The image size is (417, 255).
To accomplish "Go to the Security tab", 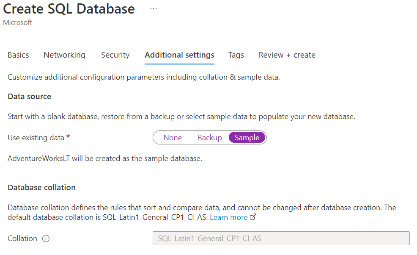I will click(x=115, y=55).
